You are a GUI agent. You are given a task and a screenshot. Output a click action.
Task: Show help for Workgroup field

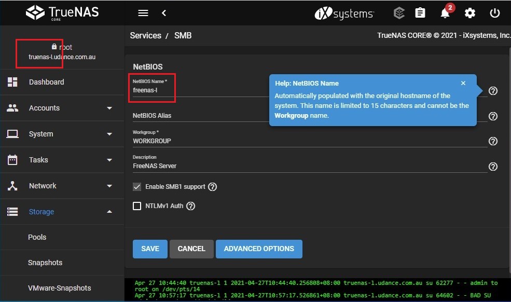493,141
